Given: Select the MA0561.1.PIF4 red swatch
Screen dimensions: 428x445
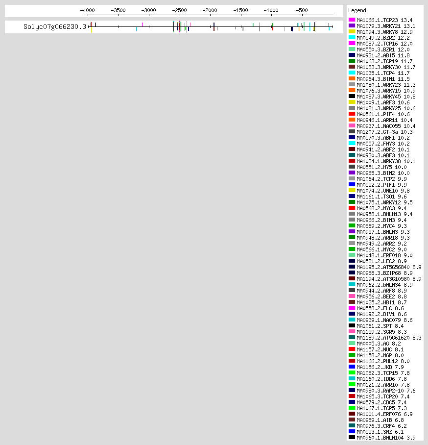Looking at the screenshot, I should point(352,114).
